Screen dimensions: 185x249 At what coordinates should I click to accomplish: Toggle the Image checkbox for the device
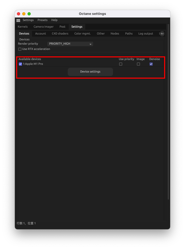click(138, 64)
